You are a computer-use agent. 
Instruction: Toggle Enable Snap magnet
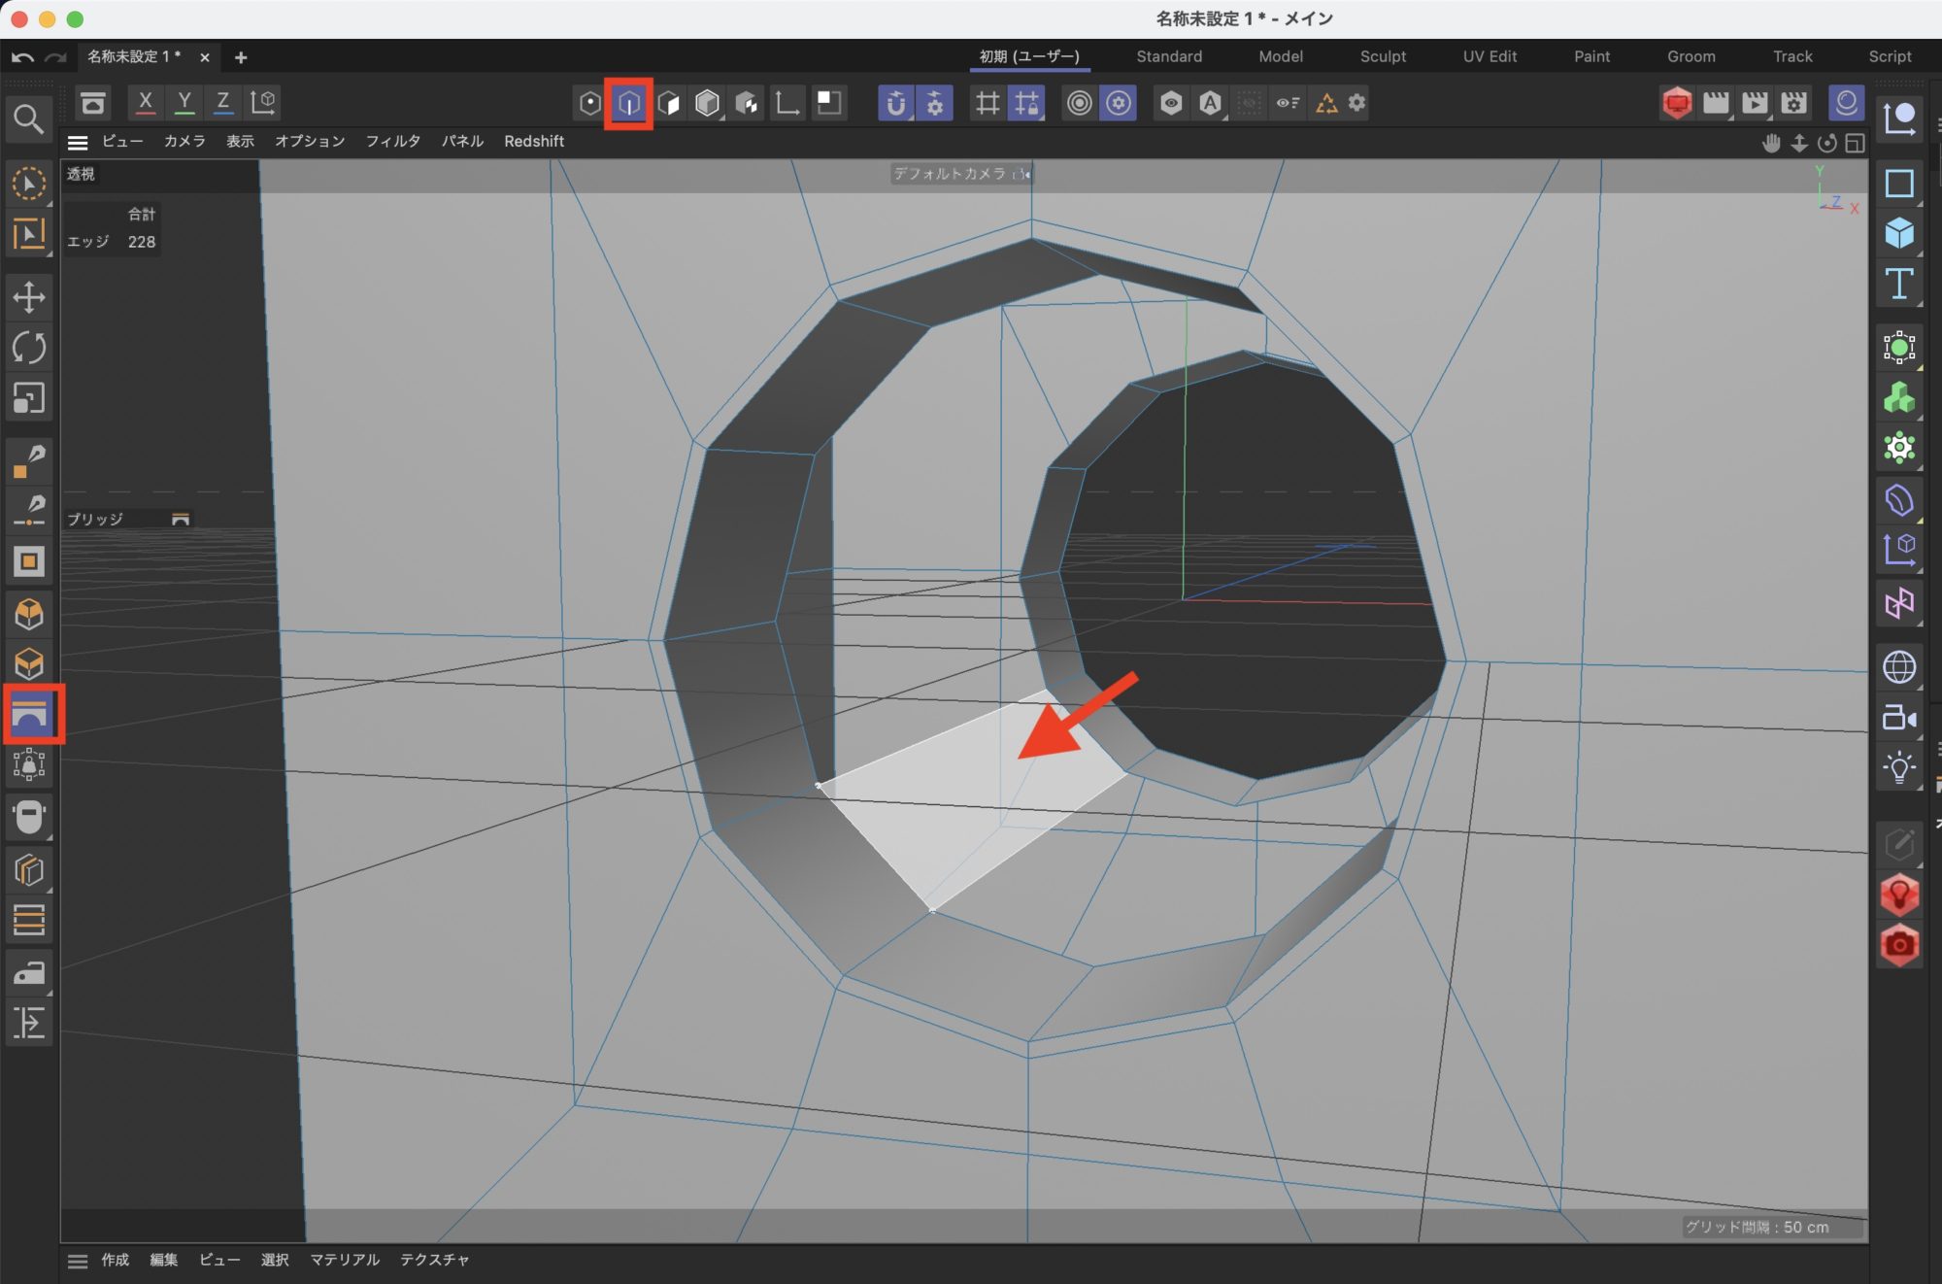point(895,103)
